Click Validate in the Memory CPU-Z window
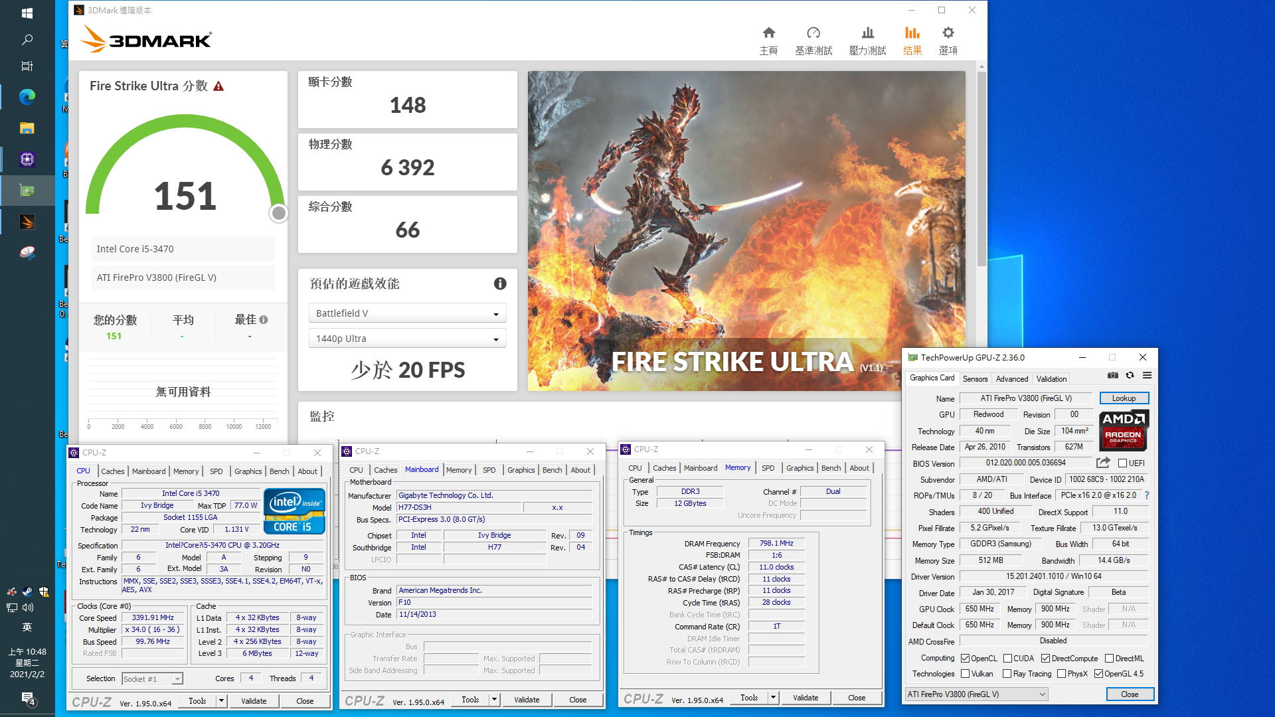The image size is (1275, 717). (806, 698)
